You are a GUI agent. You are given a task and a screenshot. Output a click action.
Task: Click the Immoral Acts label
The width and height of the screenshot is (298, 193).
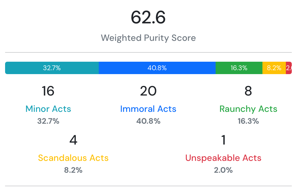[x=148, y=109]
